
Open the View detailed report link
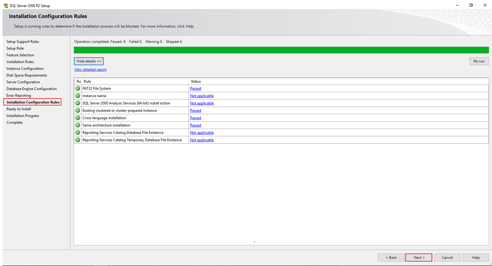(x=90, y=70)
